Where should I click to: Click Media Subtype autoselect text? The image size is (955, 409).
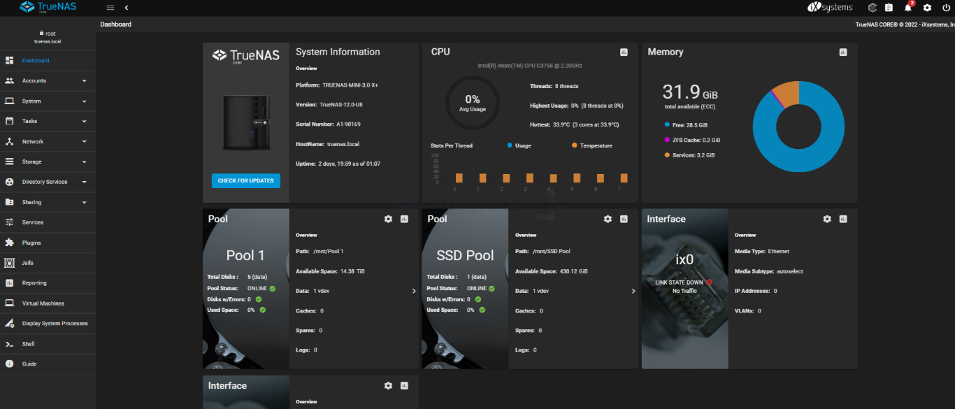(x=769, y=271)
